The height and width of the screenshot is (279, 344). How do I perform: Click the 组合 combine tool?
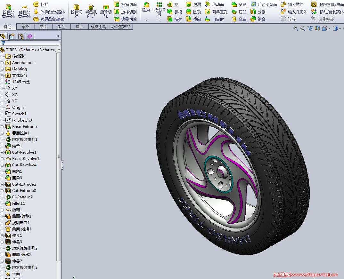[258, 19]
